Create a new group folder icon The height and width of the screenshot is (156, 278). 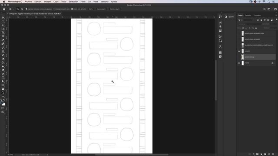[x=265, y=154]
